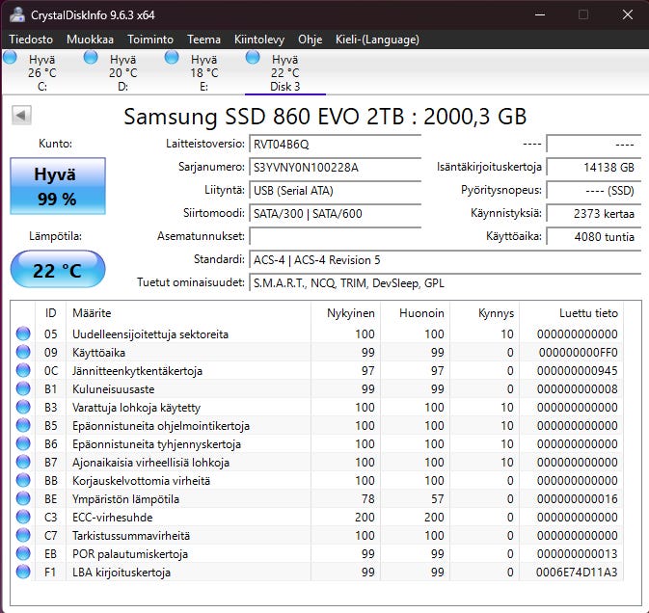Click status orb for Käyttöaika attribute row

(x=23, y=353)
